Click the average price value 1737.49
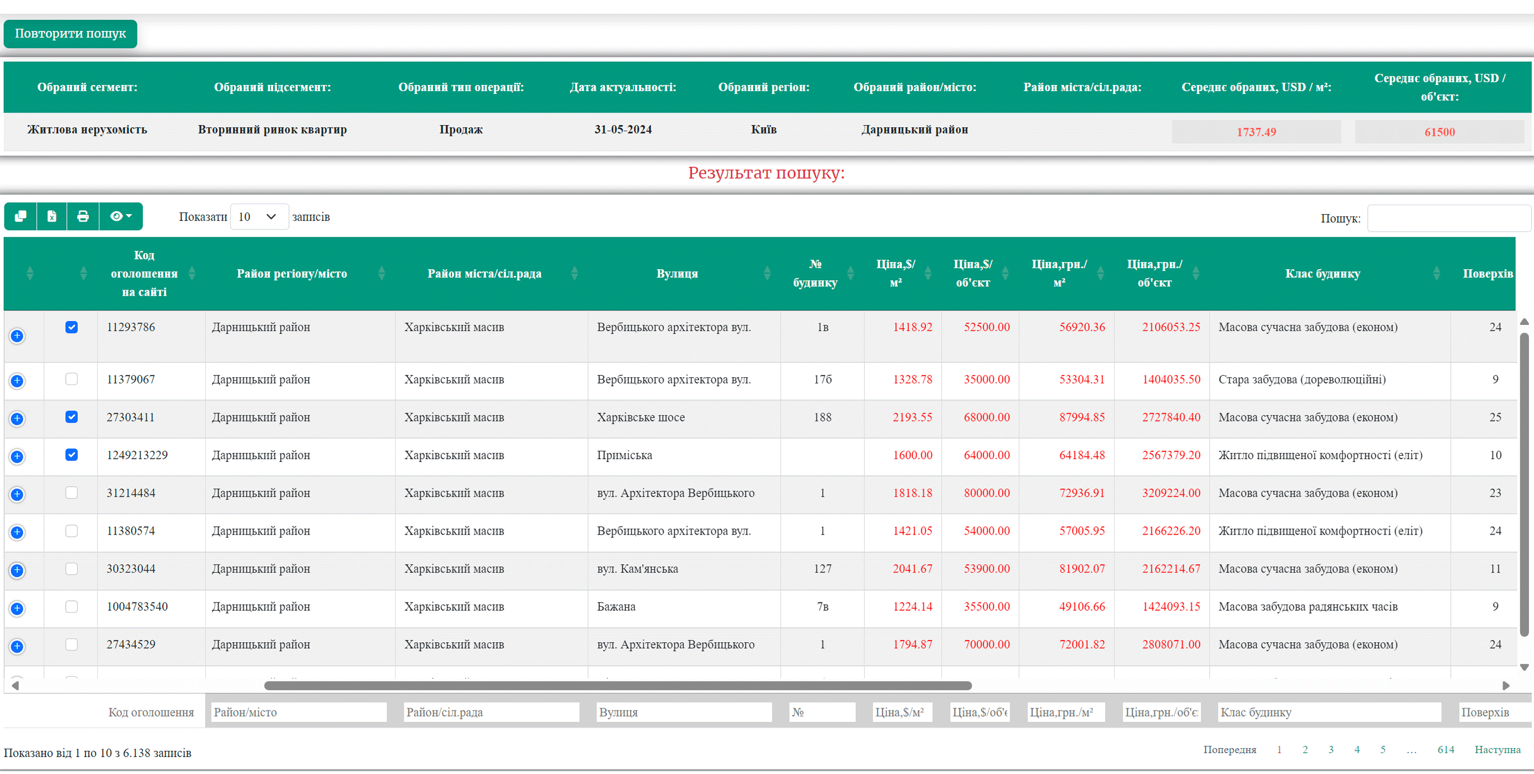The width and height of the screenshot is (1534, 774). pyautogui.click(x=1256, y=132)
